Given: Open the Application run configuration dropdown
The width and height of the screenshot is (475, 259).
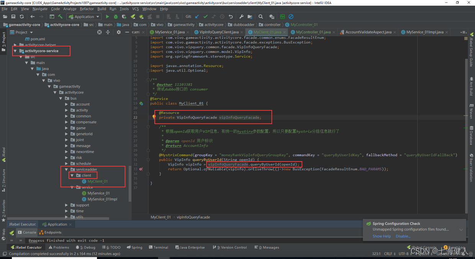Looking at the screenshot, I should click(x=84, y=16).
